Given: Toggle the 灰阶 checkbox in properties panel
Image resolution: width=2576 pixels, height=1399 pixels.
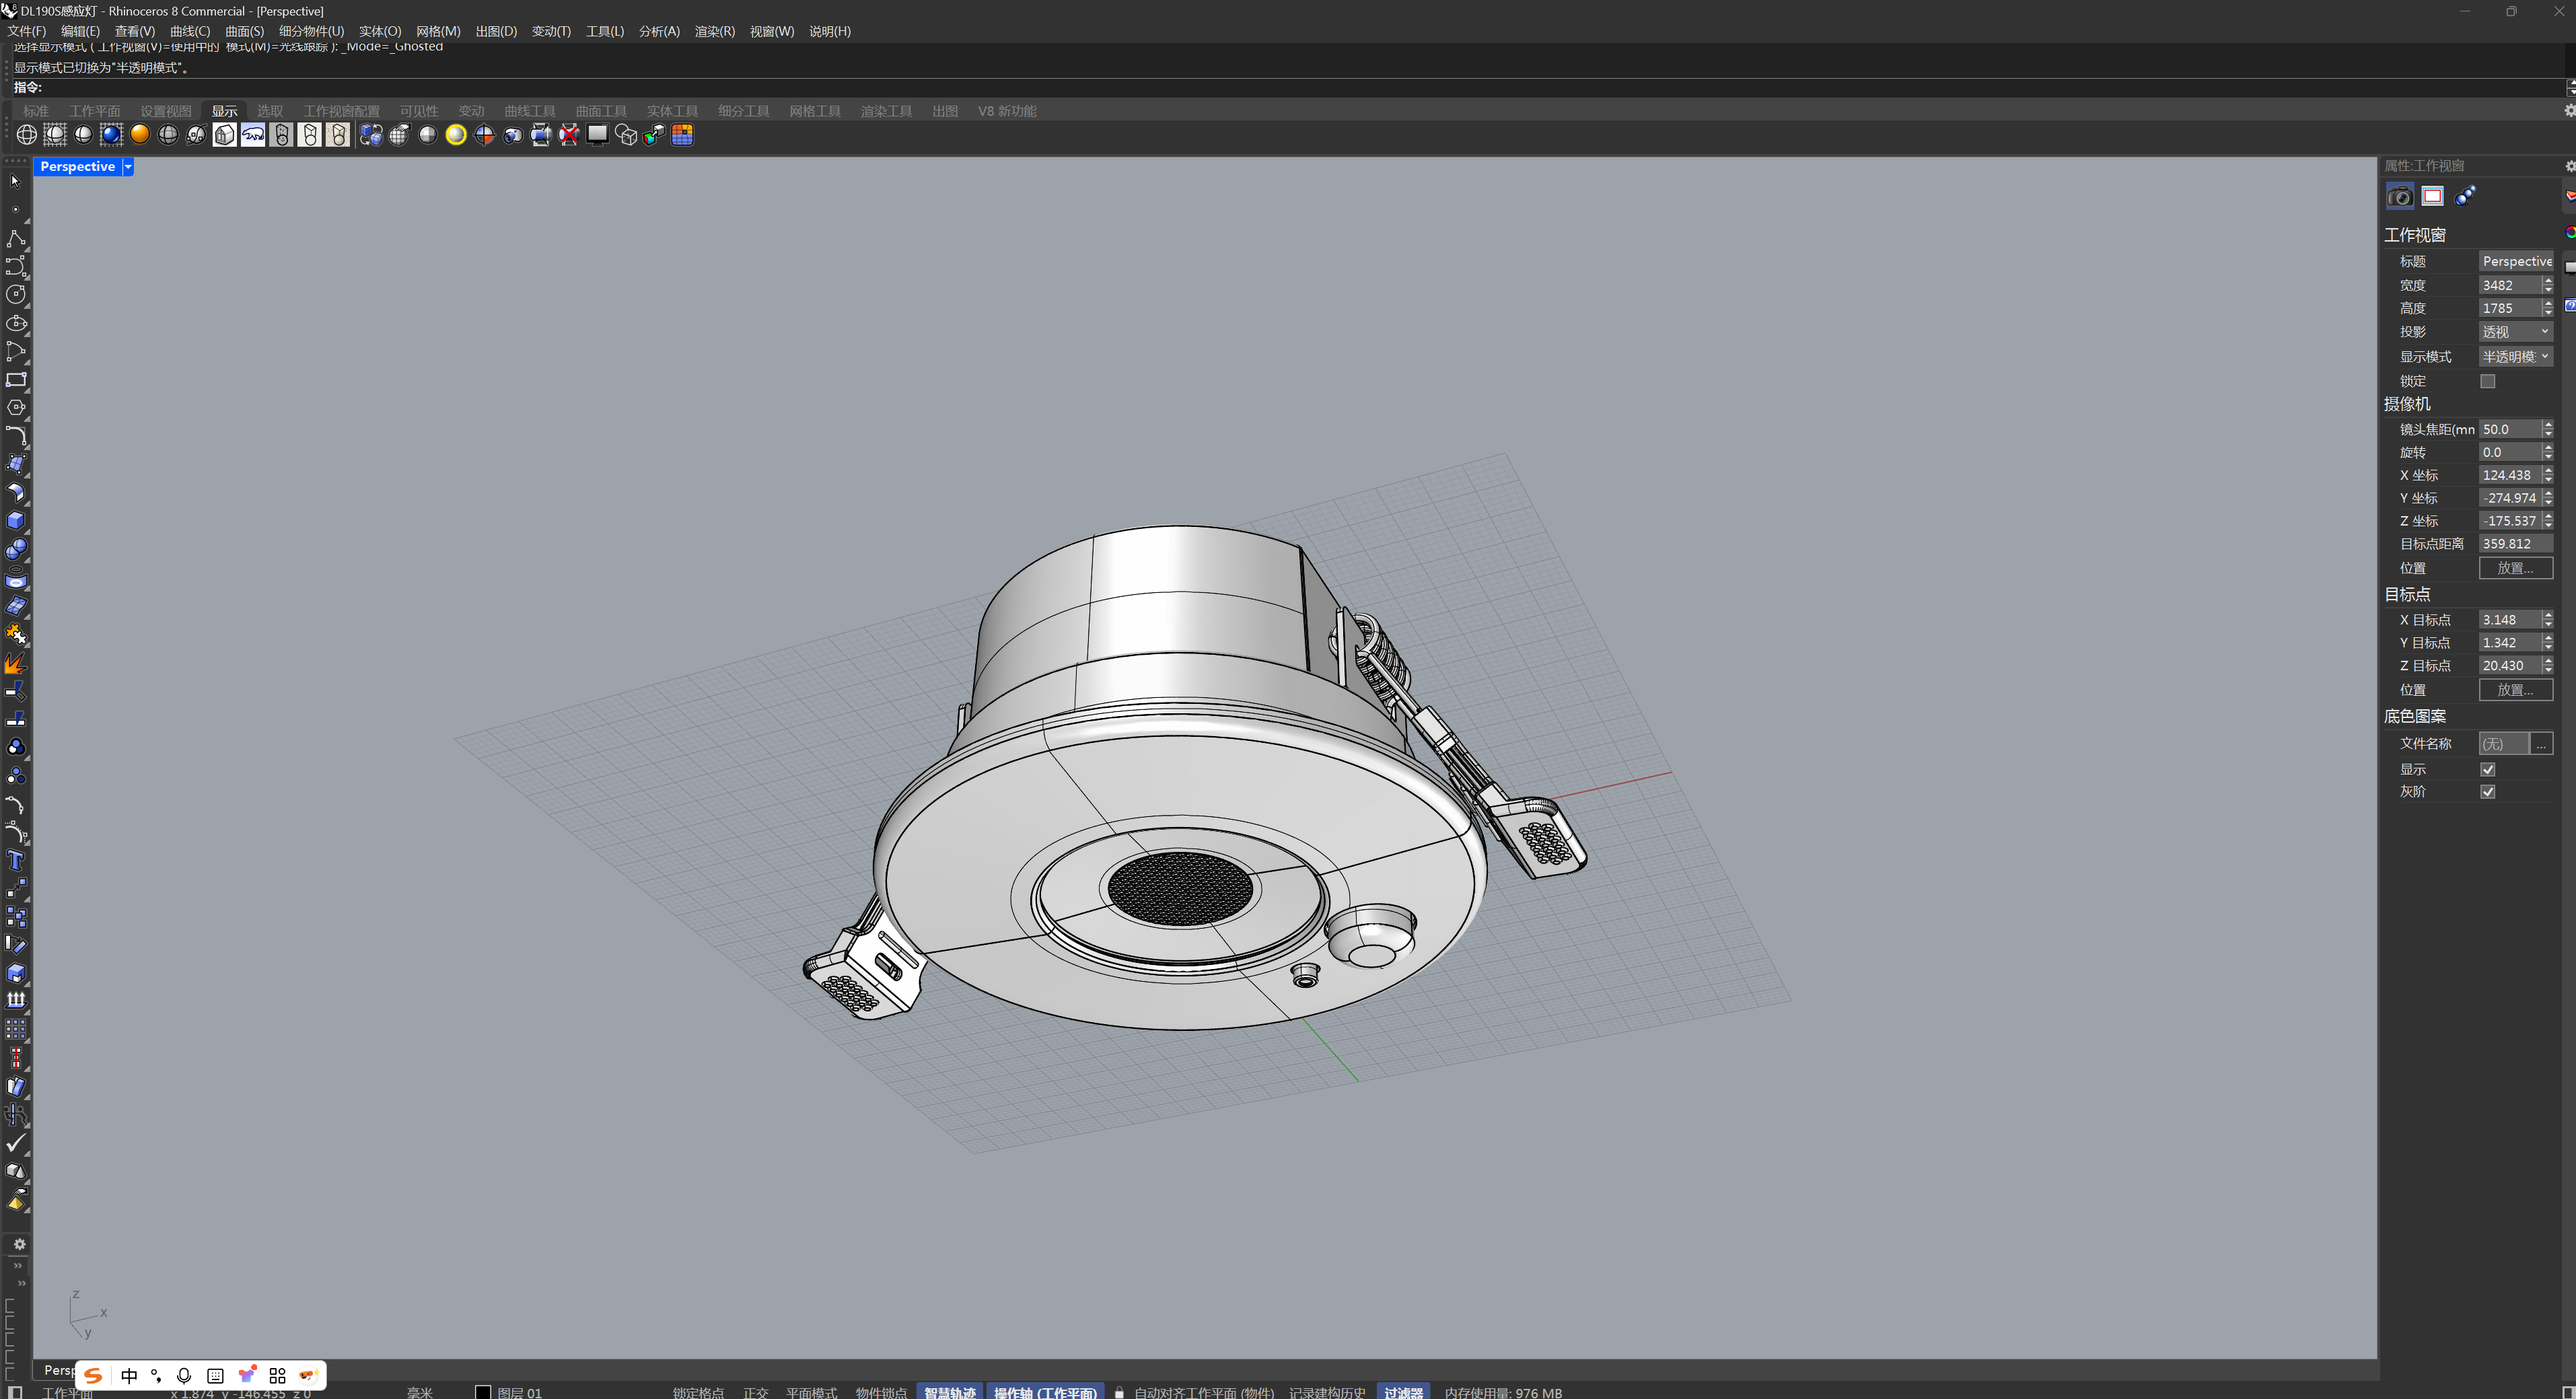Looking at the screenshot, I should tap(2489, 791).
